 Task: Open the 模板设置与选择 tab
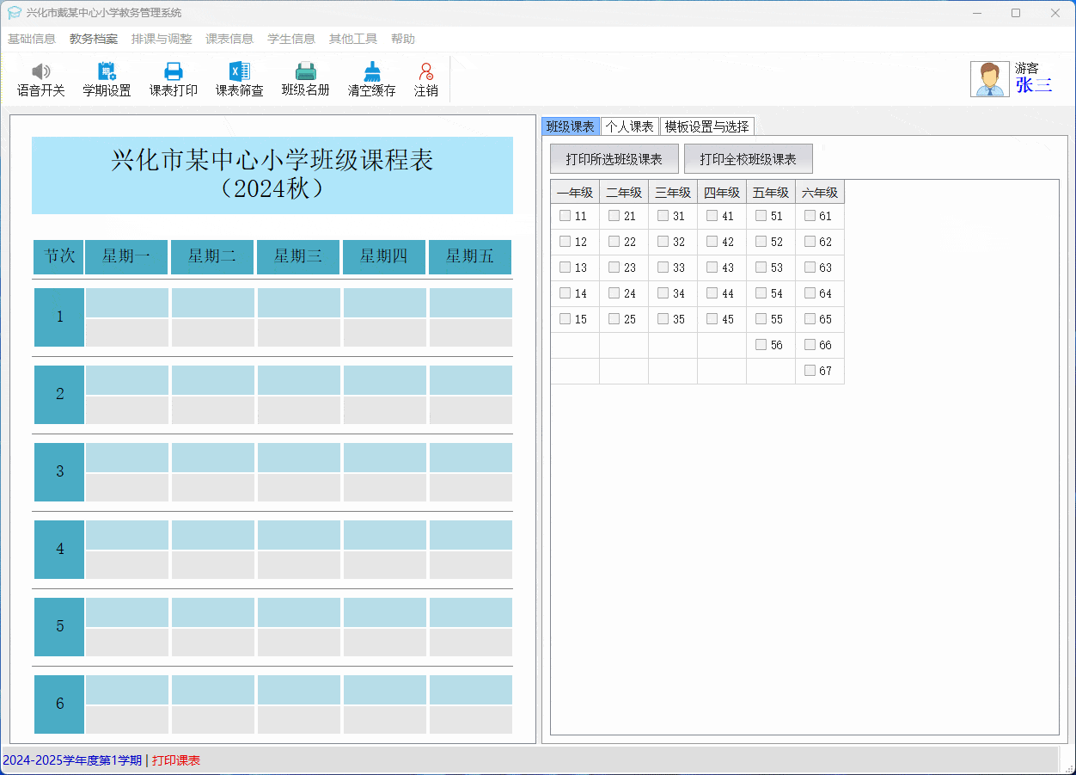[706, 126]
